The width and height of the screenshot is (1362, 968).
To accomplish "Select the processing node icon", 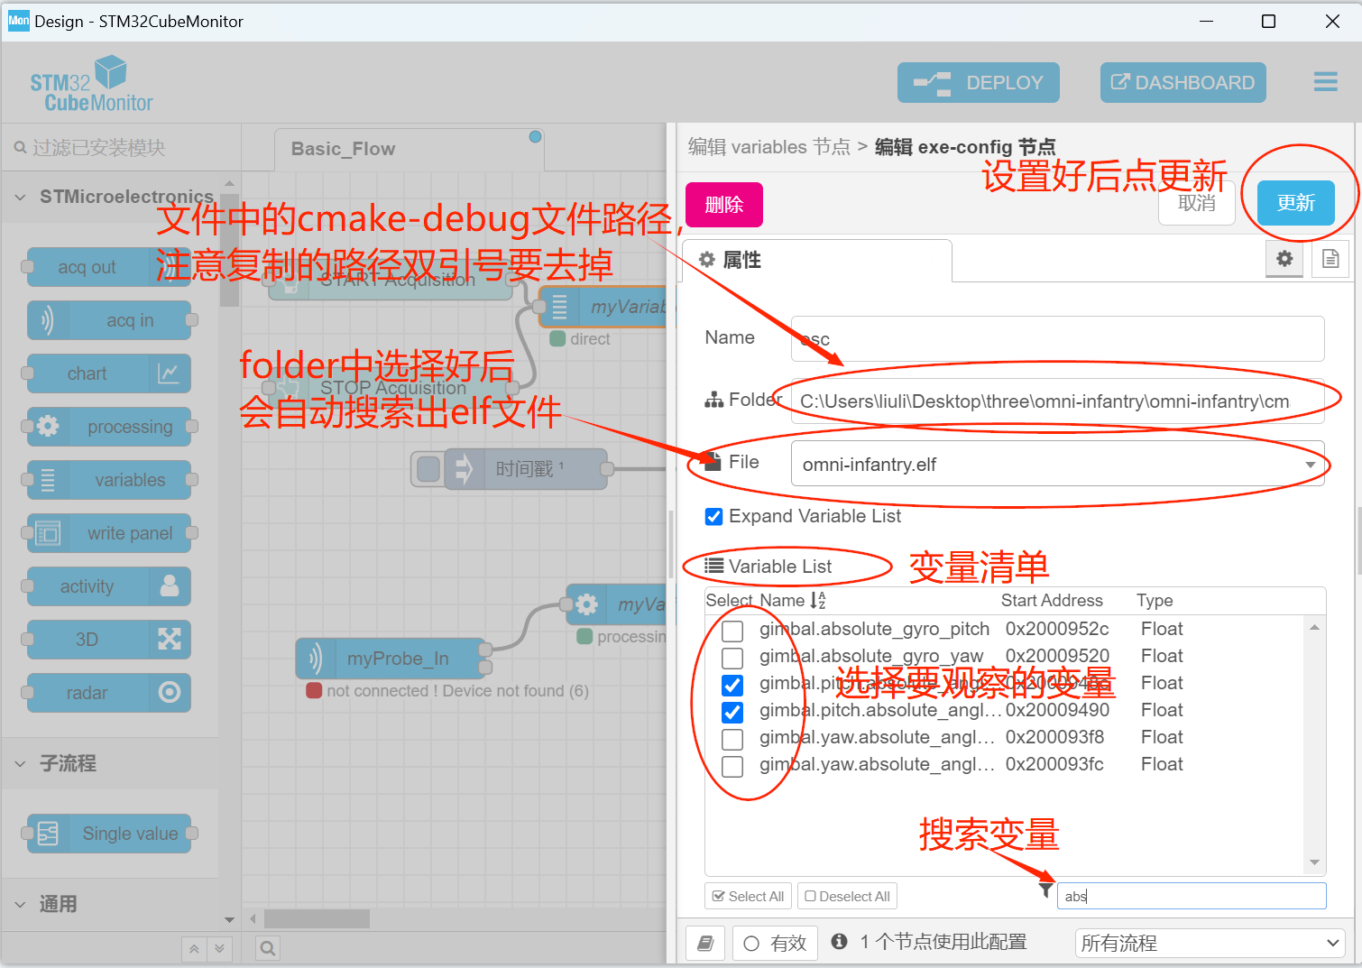I will click(109, 427).
